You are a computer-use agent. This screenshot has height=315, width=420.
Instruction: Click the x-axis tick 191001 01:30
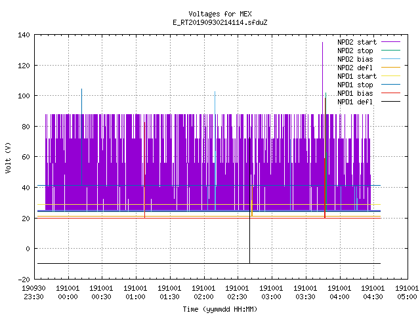pos(169,293)
